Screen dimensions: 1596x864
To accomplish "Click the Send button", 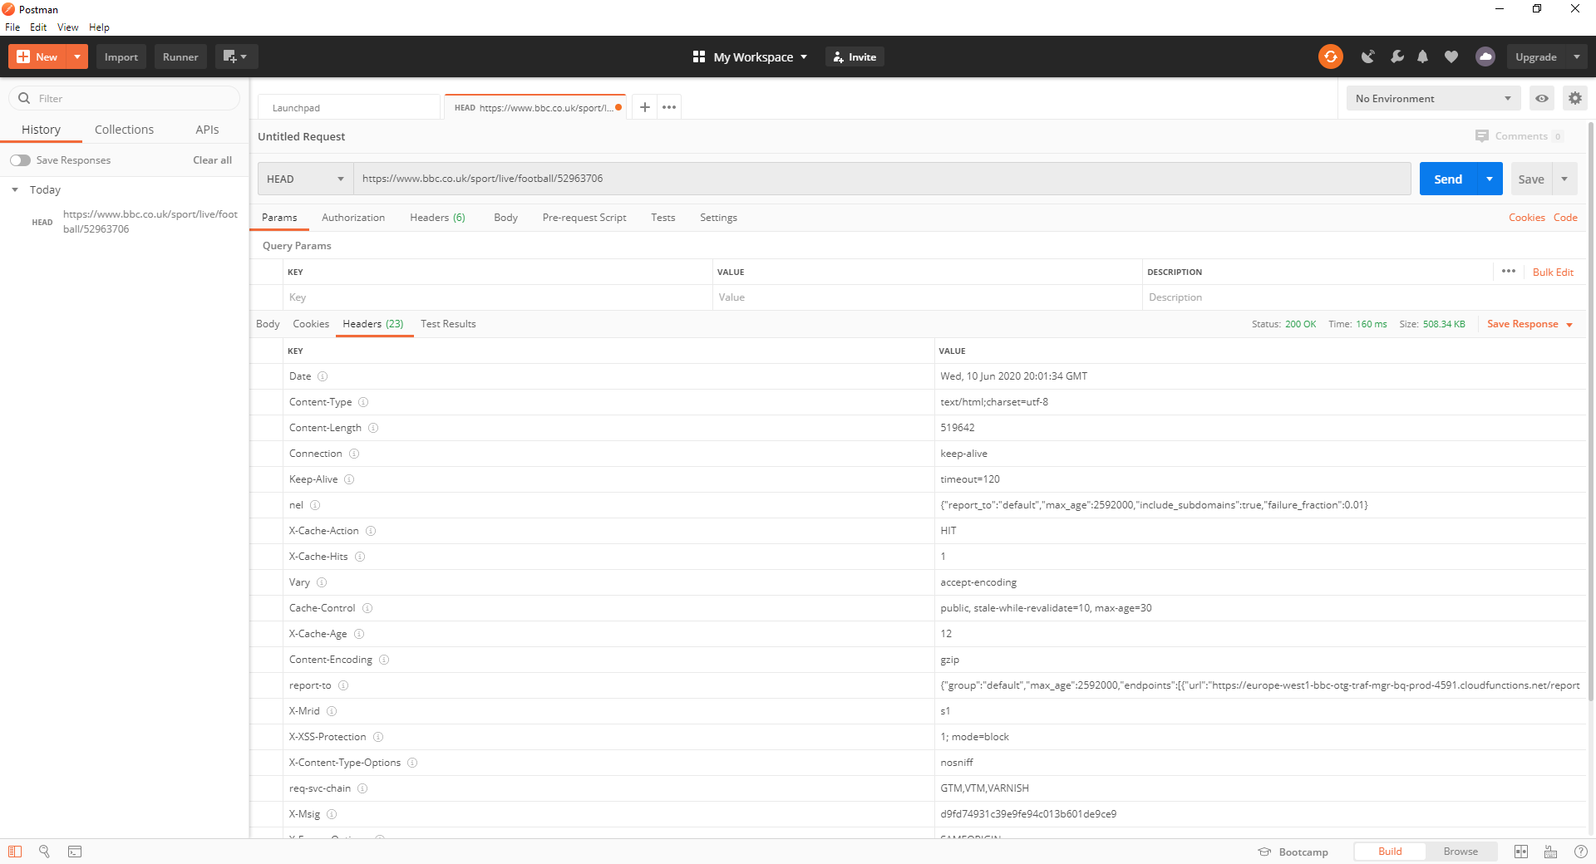I will [1448, 179].
